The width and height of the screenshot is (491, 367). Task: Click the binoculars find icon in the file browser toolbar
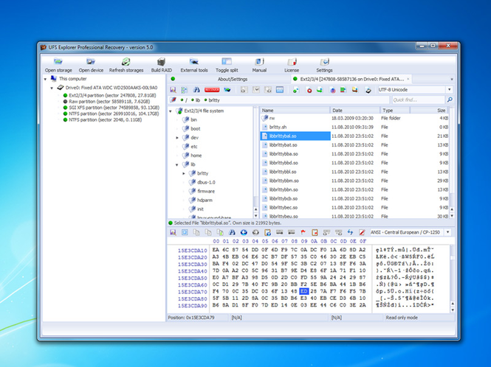point(196,90)
